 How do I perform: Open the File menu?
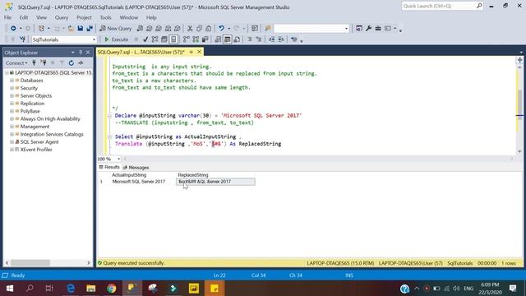(x=7, y=17)
